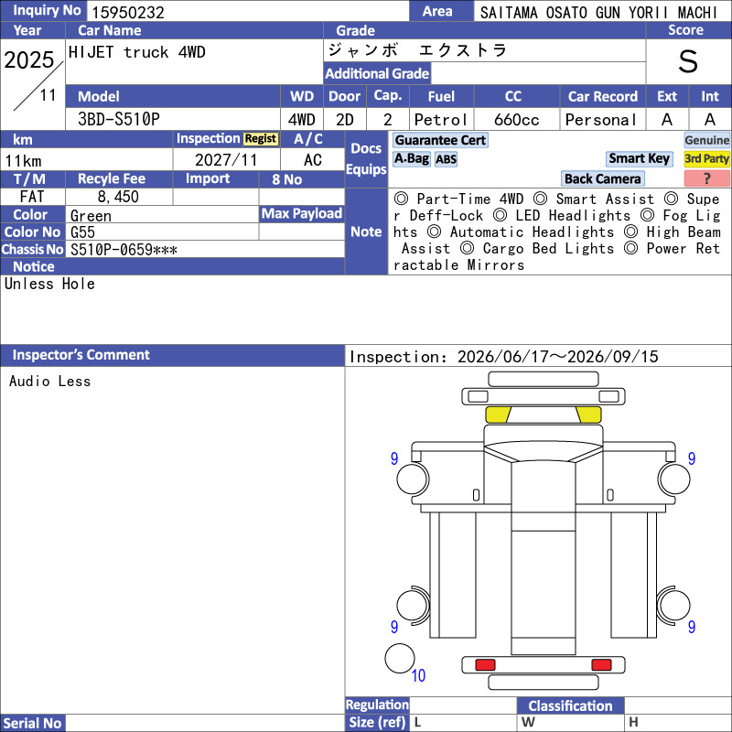The height and width of the screenshot is (732, 732).
Task: Click the Guarantee Cert badge
Action: [440, 140]
